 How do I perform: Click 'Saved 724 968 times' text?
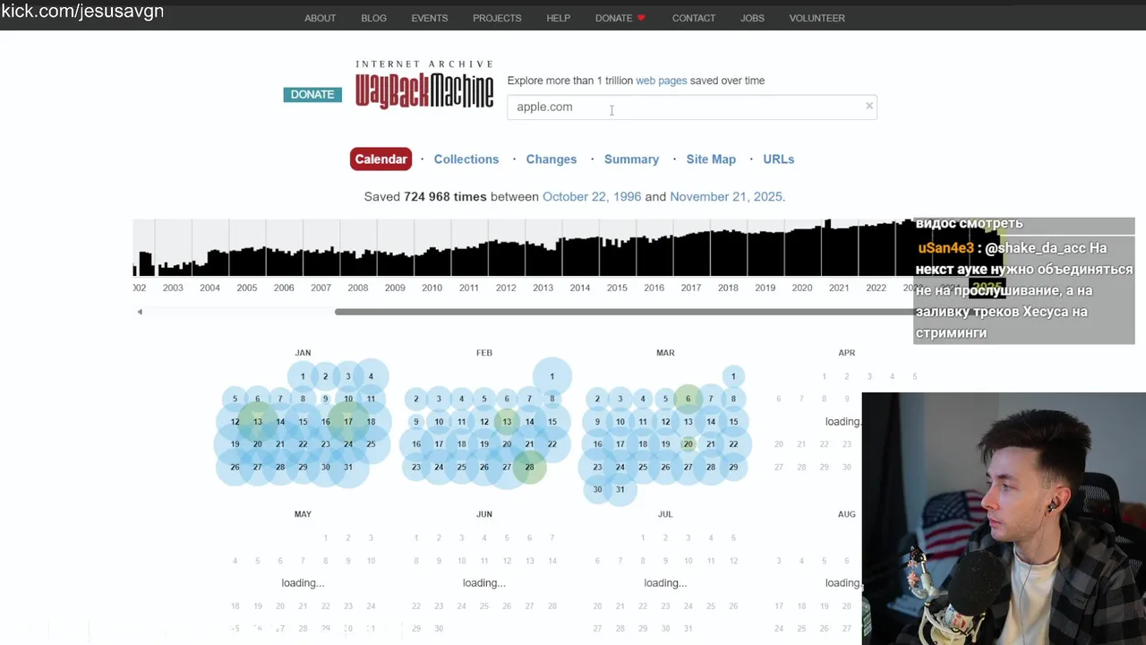pos(425,197)
